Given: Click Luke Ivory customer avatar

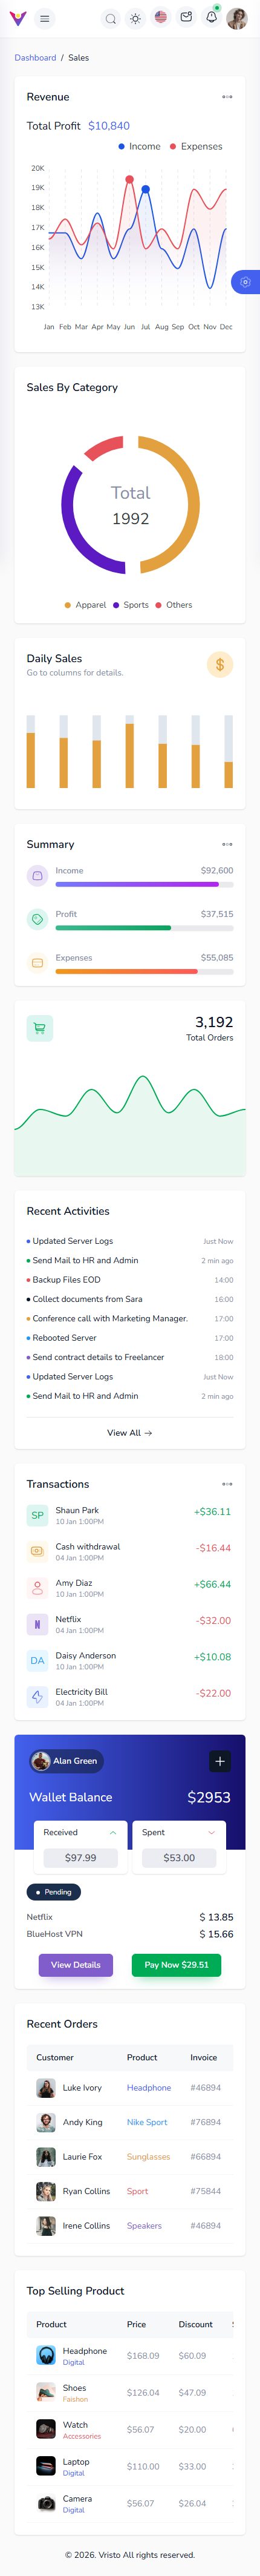Looking at the screenshot, I should (46, 2088).
